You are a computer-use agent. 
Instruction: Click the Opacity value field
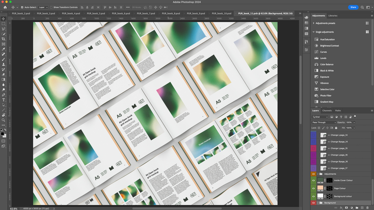point(349,122)
